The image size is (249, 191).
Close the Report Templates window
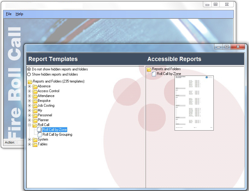coord(238,47)
